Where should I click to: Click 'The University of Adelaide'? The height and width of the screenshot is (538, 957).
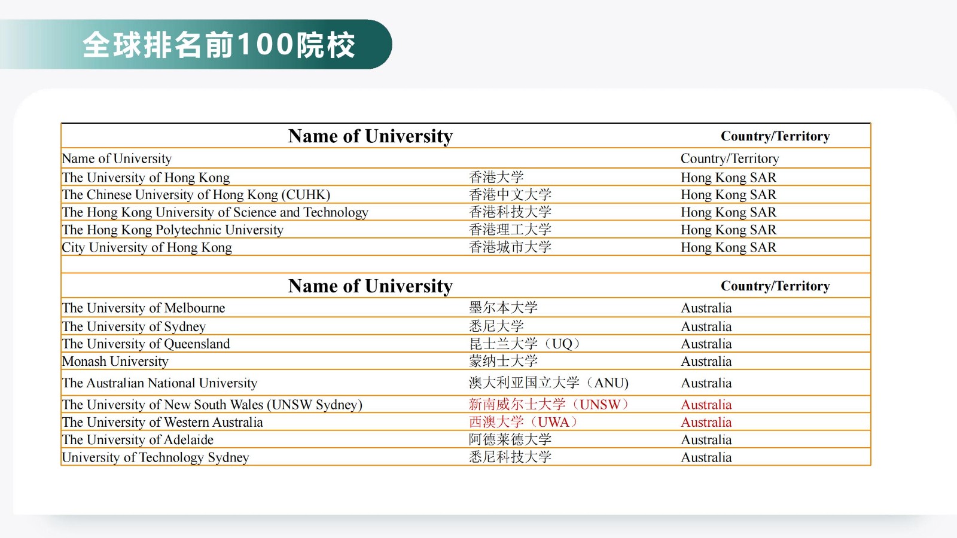[x=138, y=440]
